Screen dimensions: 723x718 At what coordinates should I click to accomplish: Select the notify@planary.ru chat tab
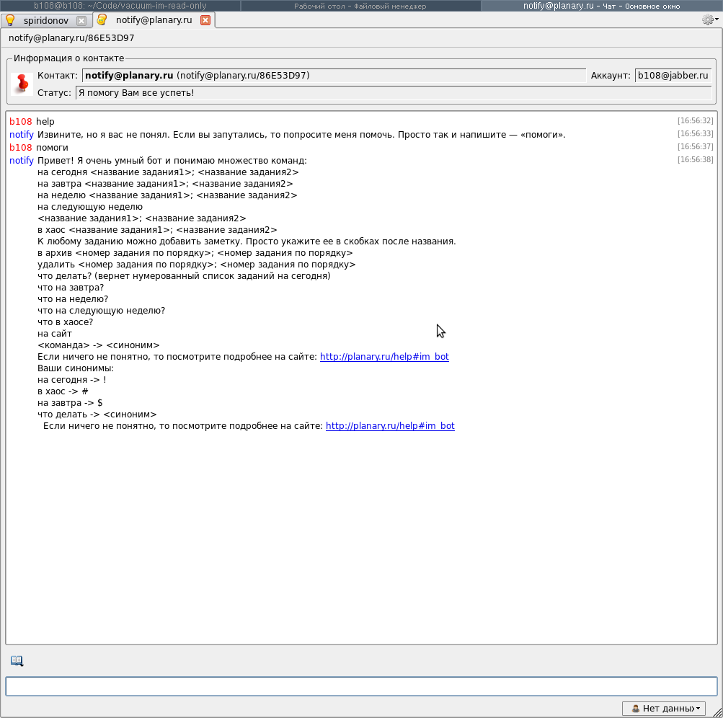pyautogui.click(x=154, y=20)
